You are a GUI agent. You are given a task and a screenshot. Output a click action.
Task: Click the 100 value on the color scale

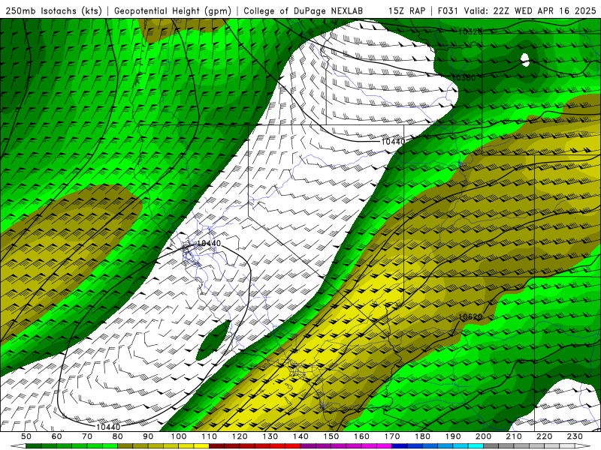click(x=179, y=436)
